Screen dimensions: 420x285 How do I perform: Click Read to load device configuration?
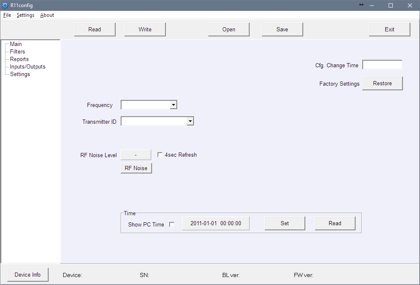95,29
